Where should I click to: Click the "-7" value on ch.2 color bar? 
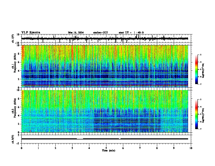tap(200, 129)
